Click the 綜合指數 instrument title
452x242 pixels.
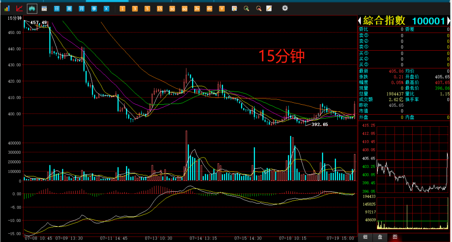tap(384, 21)
